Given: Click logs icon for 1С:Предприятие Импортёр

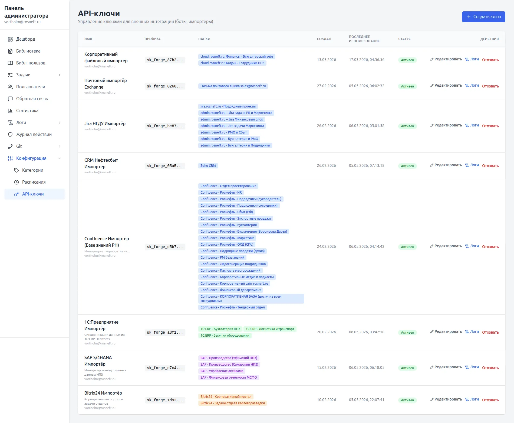Looking at the screenshot, I should click(467, 332).
